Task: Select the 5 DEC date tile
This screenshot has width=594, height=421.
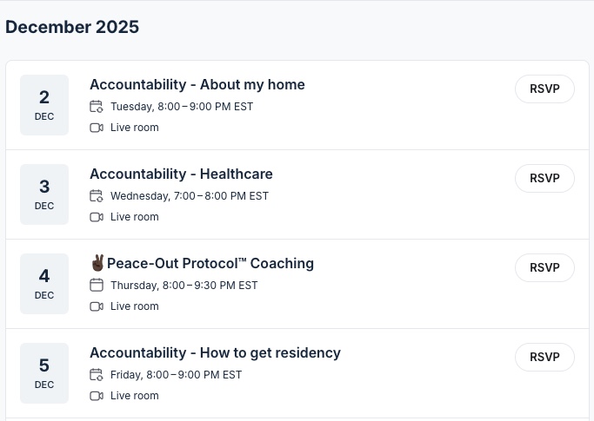Action: click(x=44, y=373)
